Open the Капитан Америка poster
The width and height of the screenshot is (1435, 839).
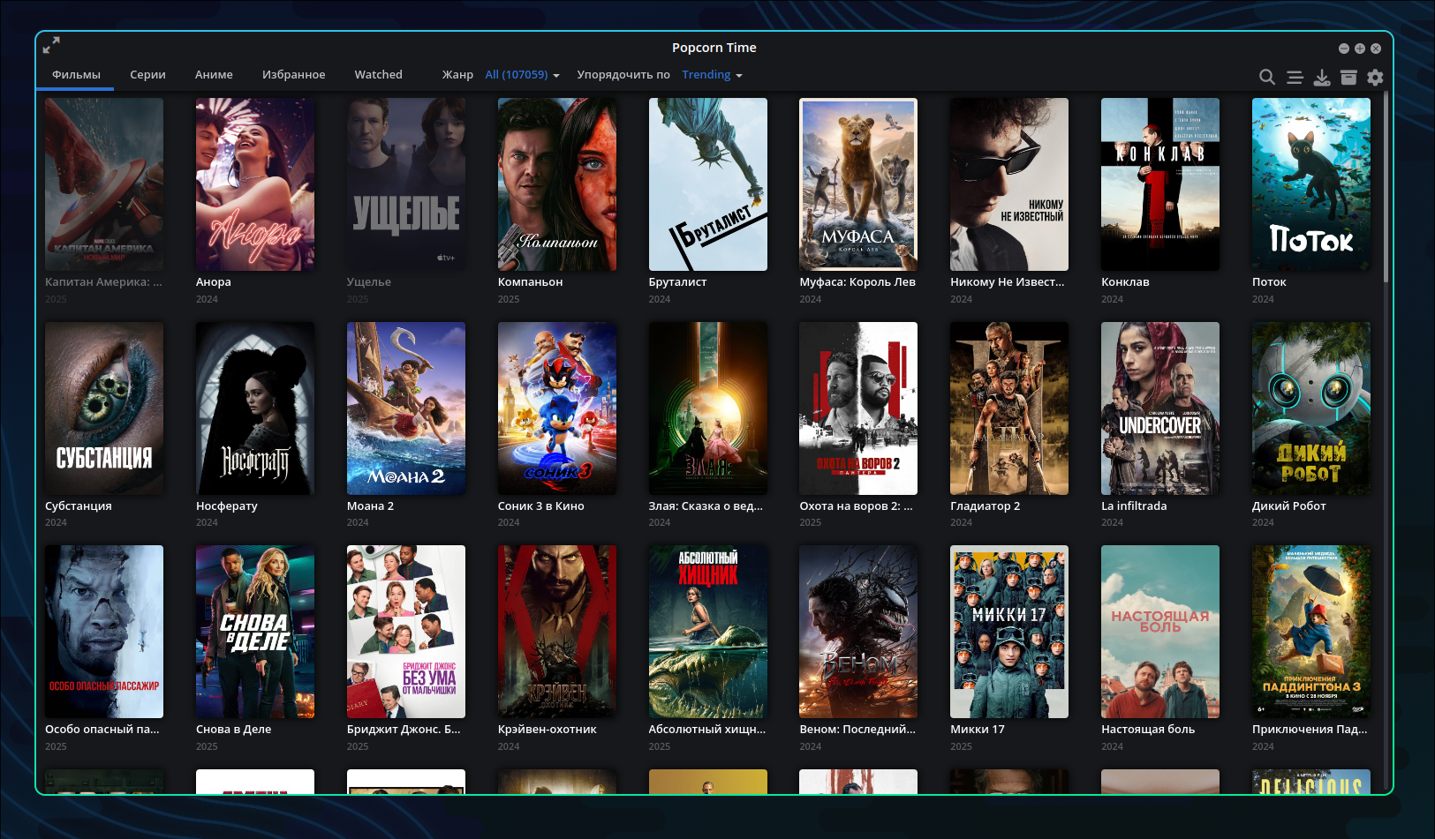pyautogui.click(x=104, y=184)
